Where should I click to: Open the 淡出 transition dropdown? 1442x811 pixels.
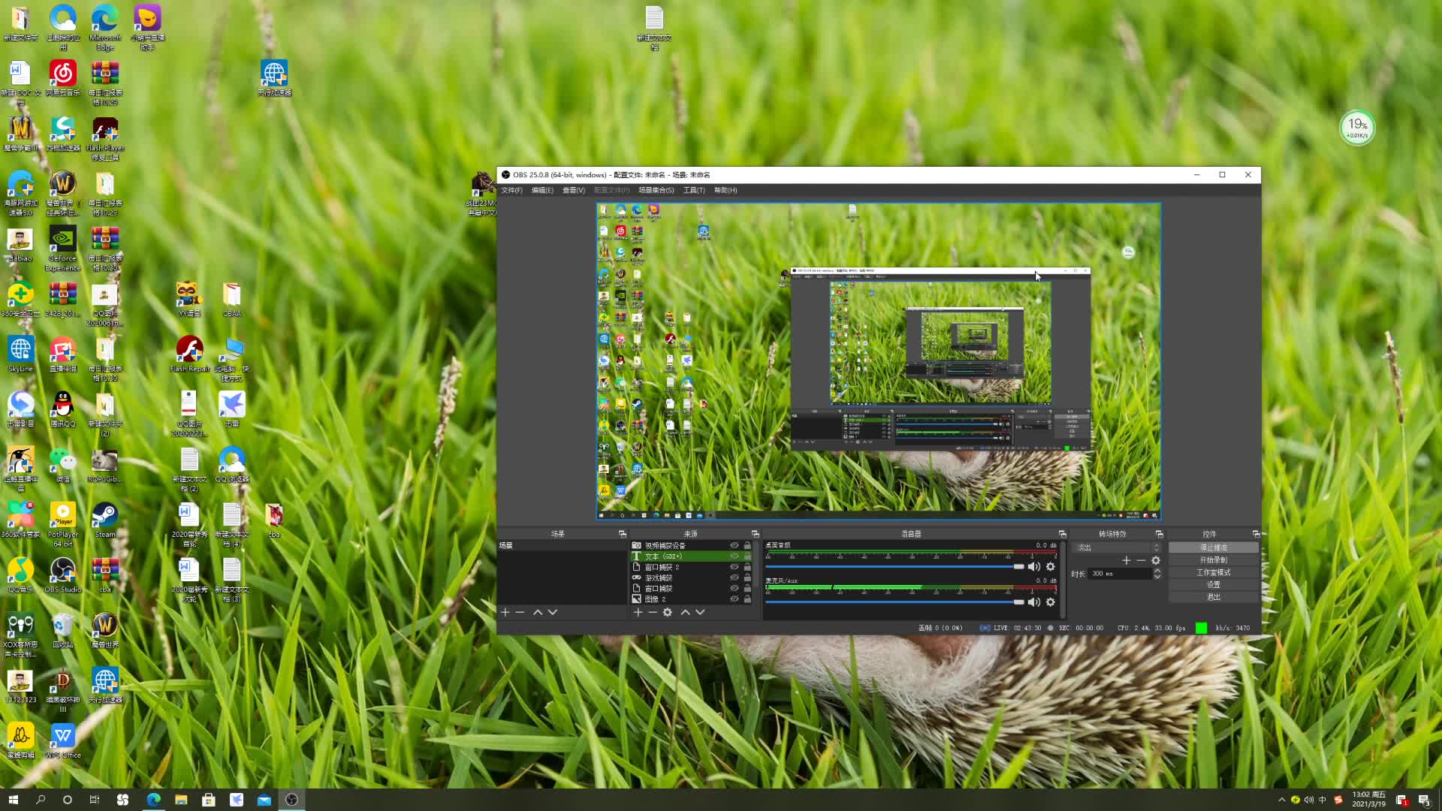click(x=1116, y=548)
